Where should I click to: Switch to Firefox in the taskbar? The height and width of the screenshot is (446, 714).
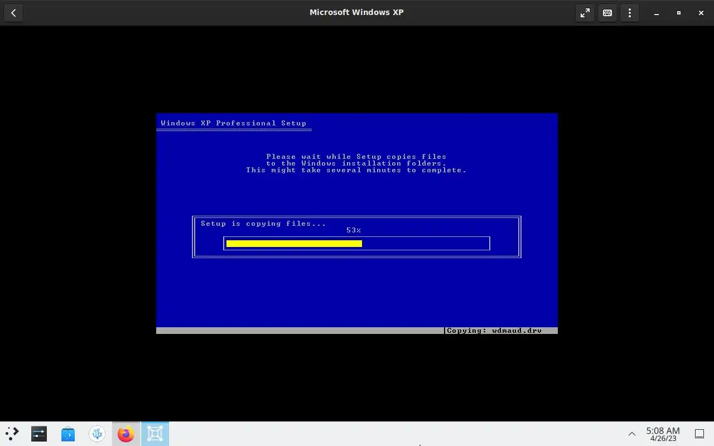pos(126,434)
